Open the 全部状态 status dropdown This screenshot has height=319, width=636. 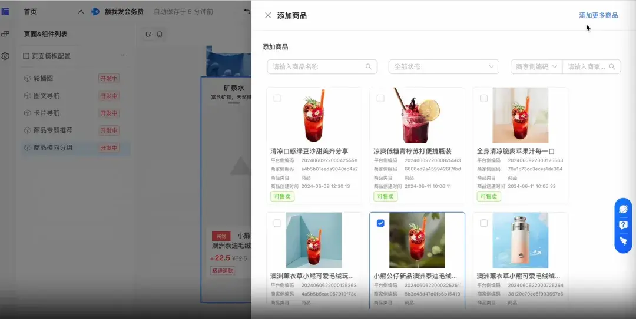[x=444, y=66]
